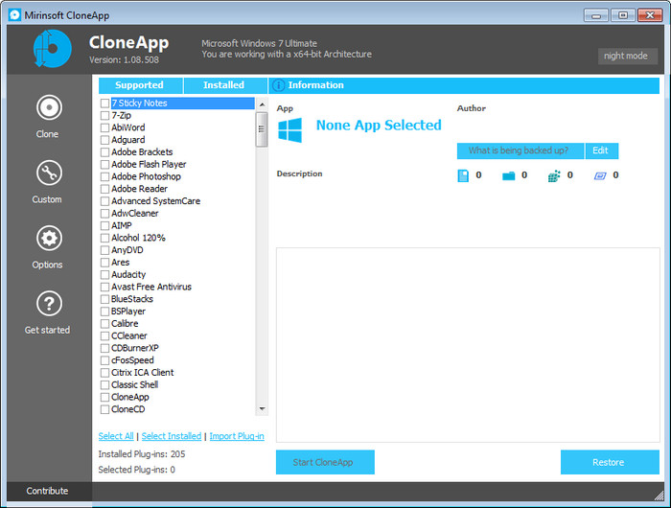Screen dimensions: 671x508
Task: Select Adobe Reader in the list
Action: click(140, 189)
